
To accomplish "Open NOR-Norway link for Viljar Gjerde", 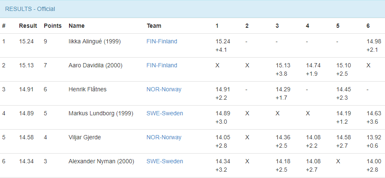I will (x=164, y=137).
